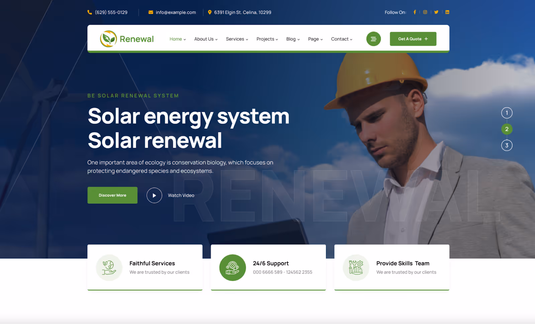Image resolution: width=535 pixels, height=324 pixels.
Task: Expand the Contact dropdown menu
Action: tap(342, 39)
